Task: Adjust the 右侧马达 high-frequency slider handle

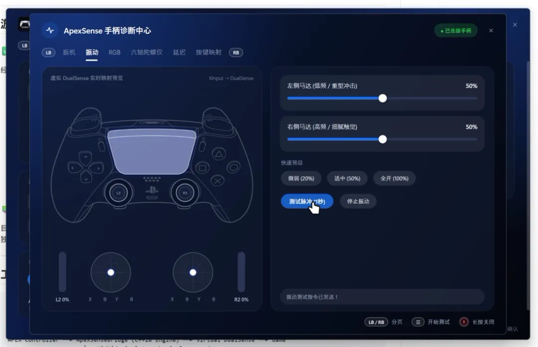Action: point(383,139)
